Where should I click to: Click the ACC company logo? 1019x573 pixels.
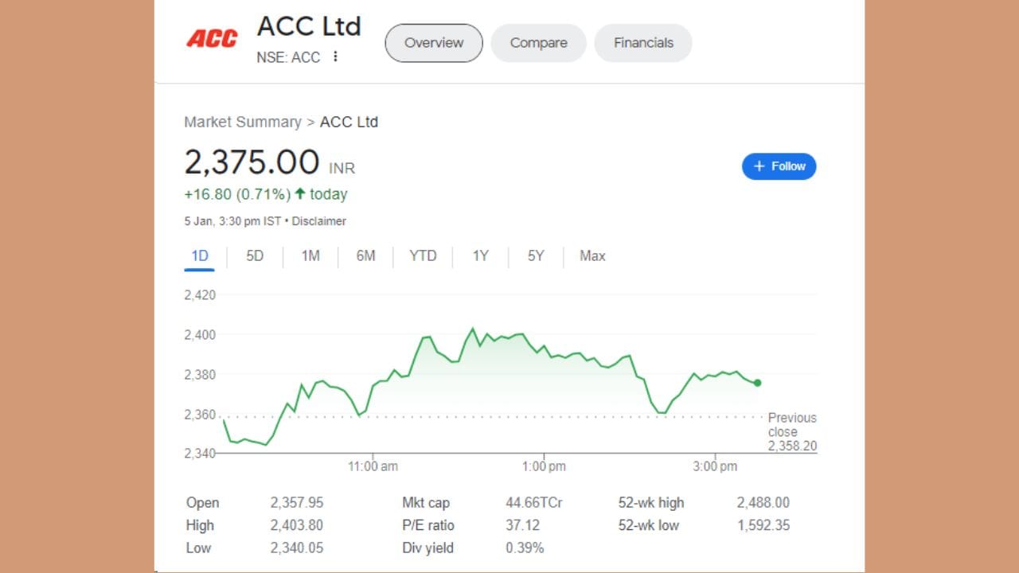click(x=212, y=38)
